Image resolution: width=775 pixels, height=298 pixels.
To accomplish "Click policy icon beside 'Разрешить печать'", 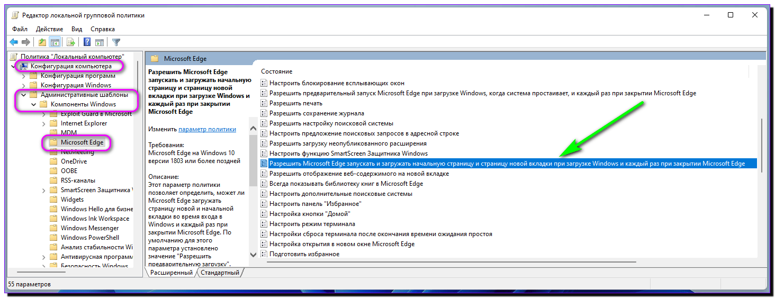I will 264,103.
